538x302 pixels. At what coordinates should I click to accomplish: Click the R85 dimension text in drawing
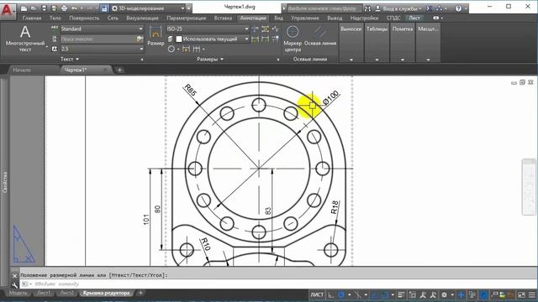(x=191, y=90)
